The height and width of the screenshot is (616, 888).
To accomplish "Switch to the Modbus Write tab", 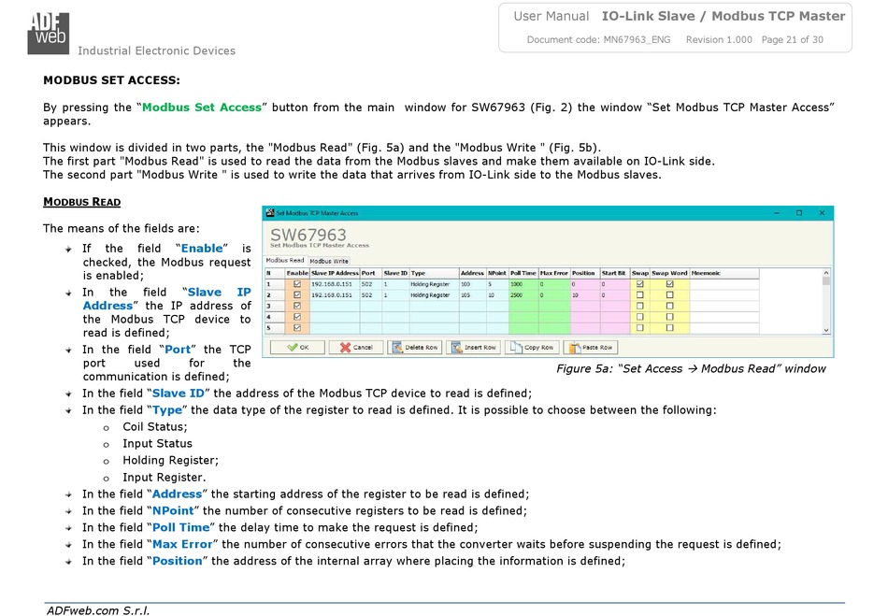I will [329, 261].
